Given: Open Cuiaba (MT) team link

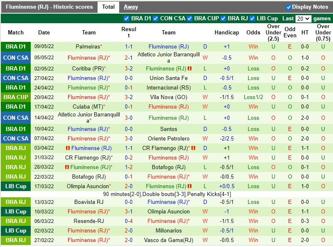Looking at the screenshot, I should point(88,107).
